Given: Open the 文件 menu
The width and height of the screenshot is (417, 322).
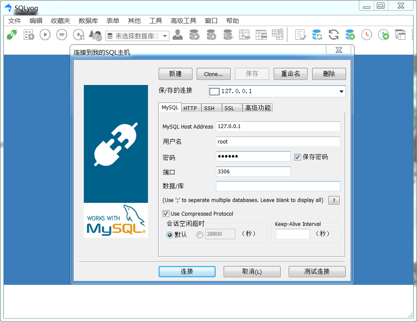Looking at the screenshot, I should [15, 20].
